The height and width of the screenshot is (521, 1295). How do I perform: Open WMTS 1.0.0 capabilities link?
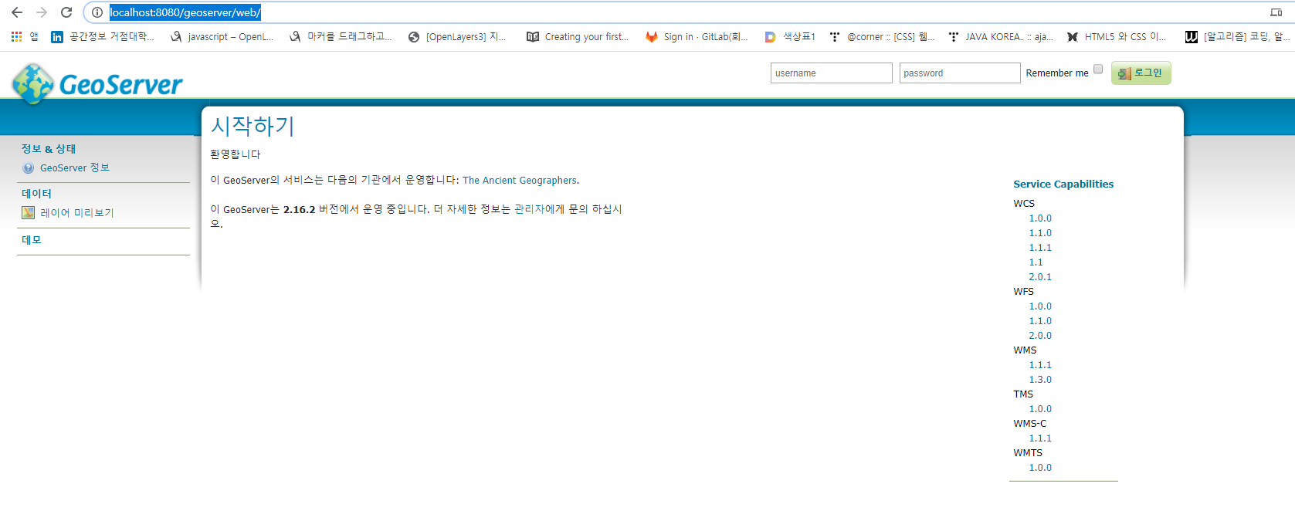[x=1040, y=468]
